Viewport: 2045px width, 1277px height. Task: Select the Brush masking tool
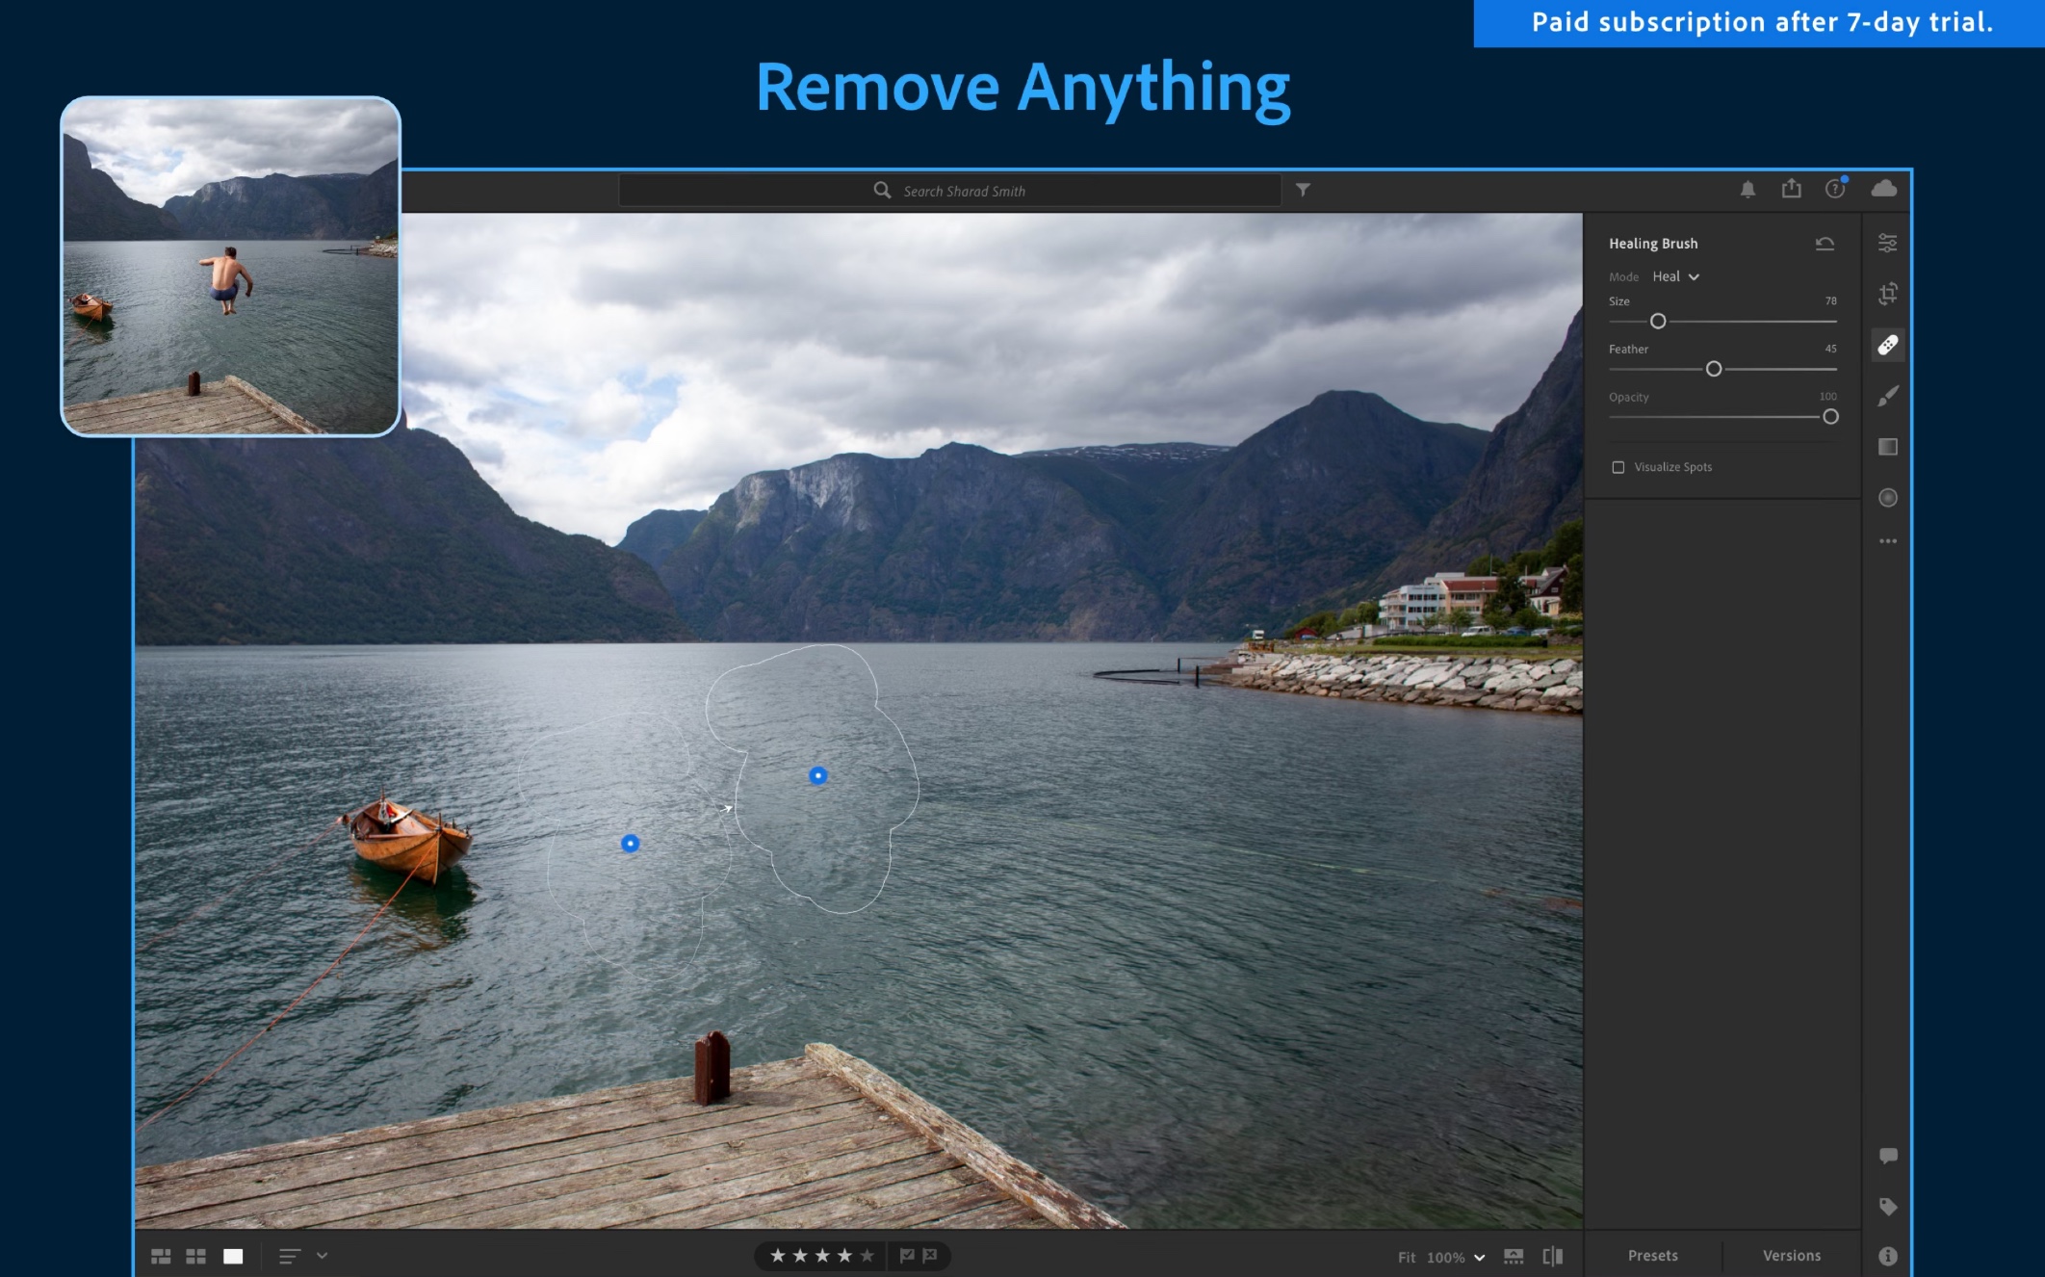(1887, 396)
